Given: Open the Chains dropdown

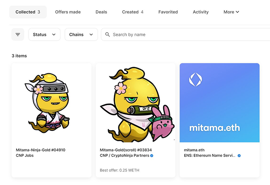Looking at the screenshot, I should point(81,35).
